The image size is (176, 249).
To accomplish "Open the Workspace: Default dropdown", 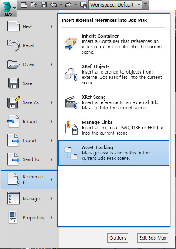I will coord(115,5).
